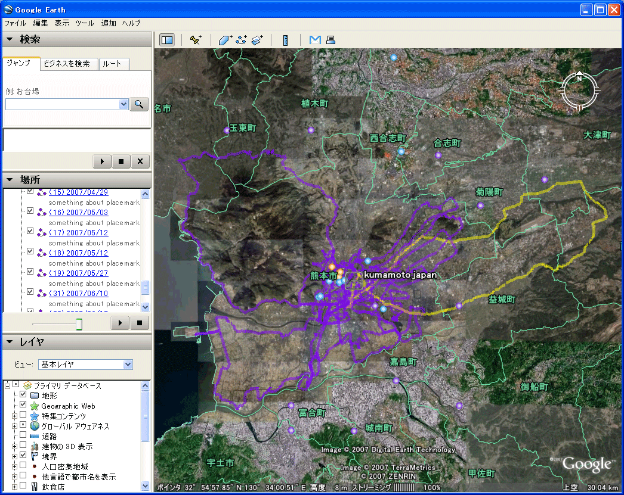Open the ヘルプ menu

[131, 23]
